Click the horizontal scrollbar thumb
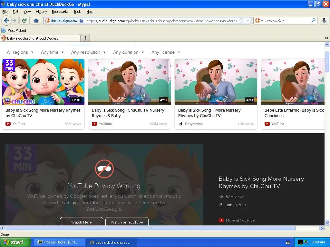This screenshot has width=330, height=247. click(150, 228)
